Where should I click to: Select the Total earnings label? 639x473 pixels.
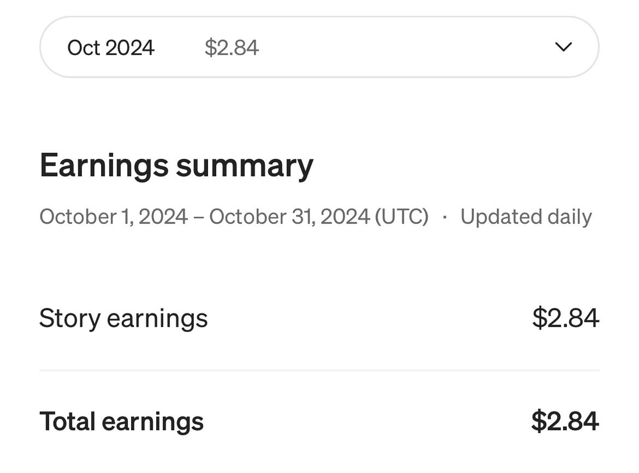[121, 421]
